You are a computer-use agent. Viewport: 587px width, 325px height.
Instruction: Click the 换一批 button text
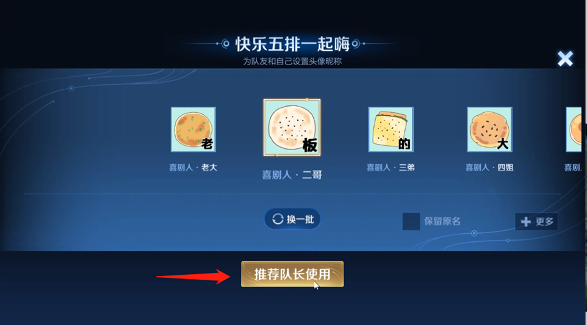(x=300, y=219)
